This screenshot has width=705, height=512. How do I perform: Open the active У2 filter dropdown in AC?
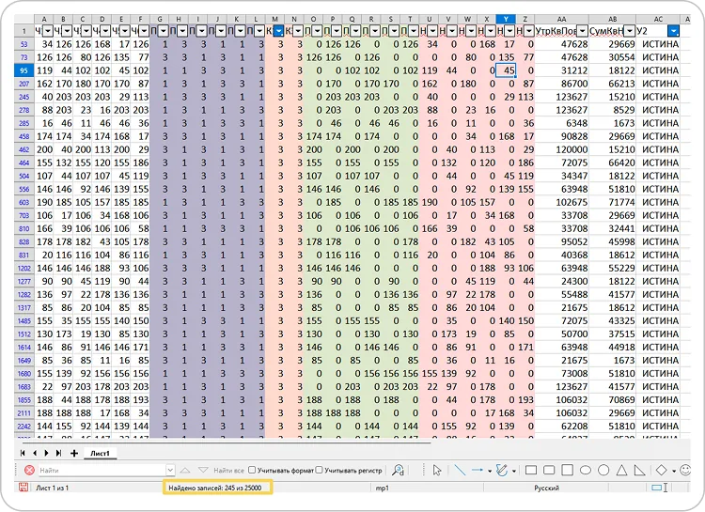673,31
